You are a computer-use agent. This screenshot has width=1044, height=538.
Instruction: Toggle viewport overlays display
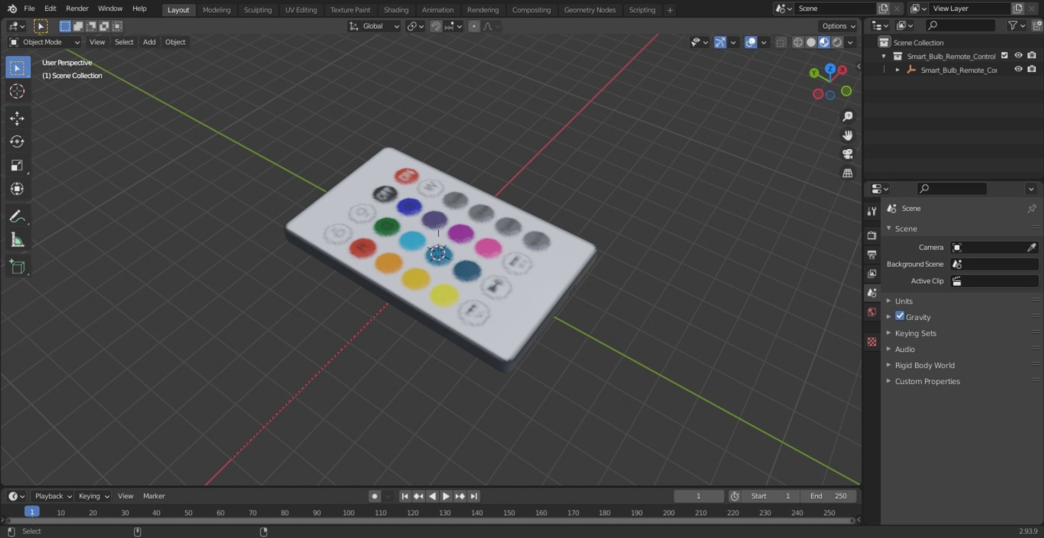pyautogui.click(x=751, y=42)
